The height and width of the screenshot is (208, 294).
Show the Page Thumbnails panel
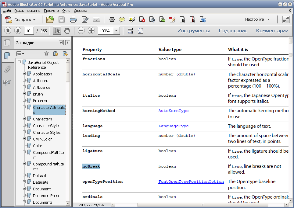[7, 43]
